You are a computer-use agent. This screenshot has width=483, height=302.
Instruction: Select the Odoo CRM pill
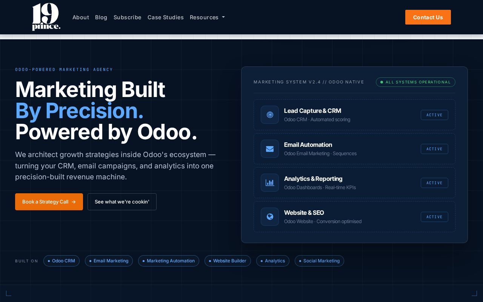tap(62, 261)
